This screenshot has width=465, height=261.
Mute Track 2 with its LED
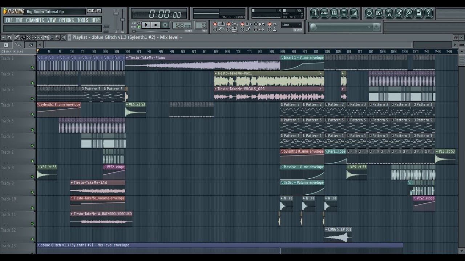(32, 83)
